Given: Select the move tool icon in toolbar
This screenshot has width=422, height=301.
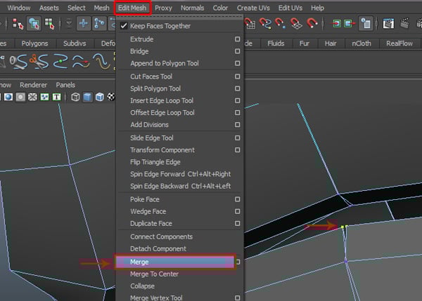Looking at the screenshot, I should (x=84, y=24).
